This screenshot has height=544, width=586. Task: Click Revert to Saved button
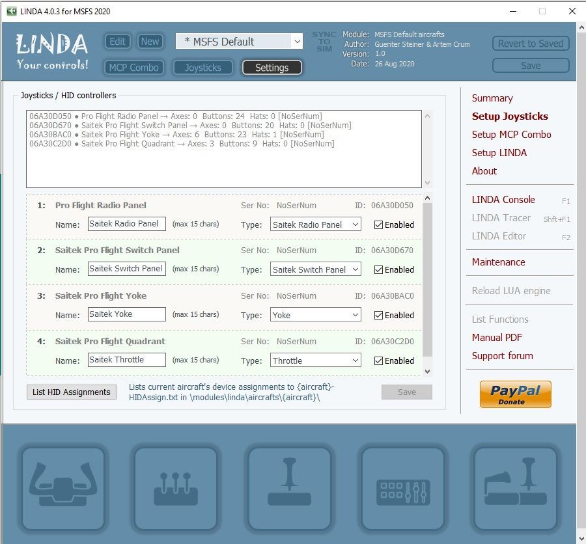click(x=531, y=44)
